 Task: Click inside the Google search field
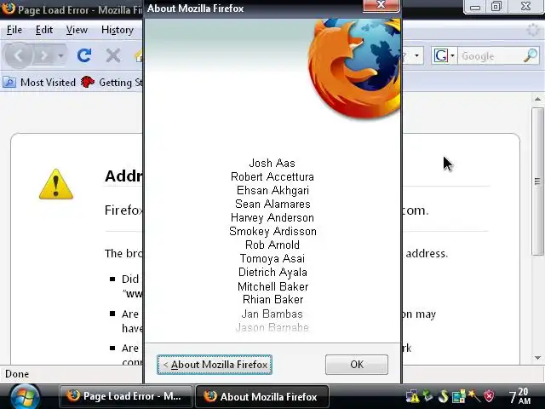pos(490,55)
